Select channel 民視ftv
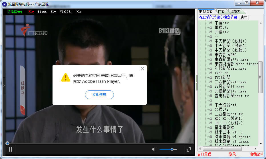The image size is (266, 159). coord(221,32)
